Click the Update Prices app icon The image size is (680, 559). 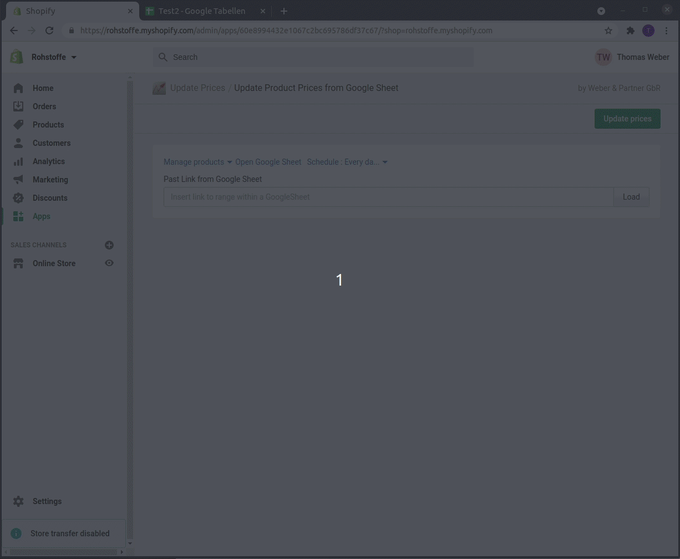pos(159,88)
